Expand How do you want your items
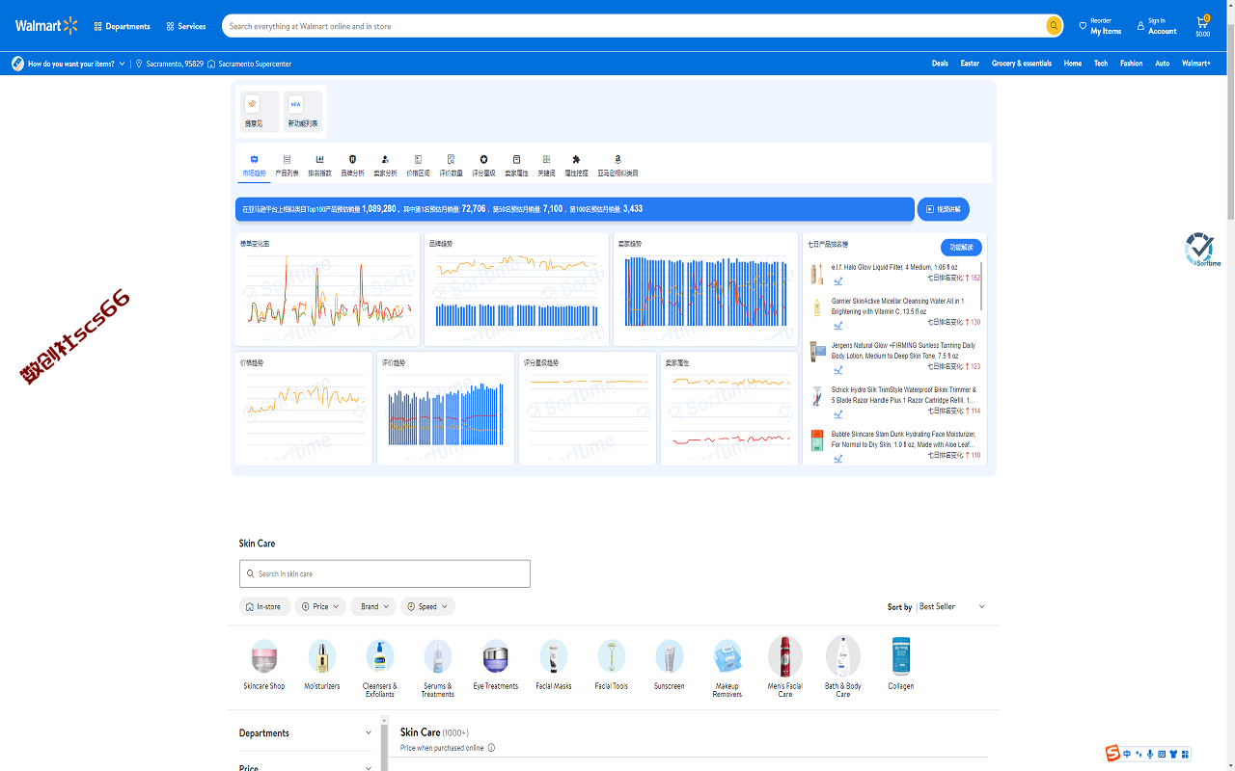 (x=69, y=64)
